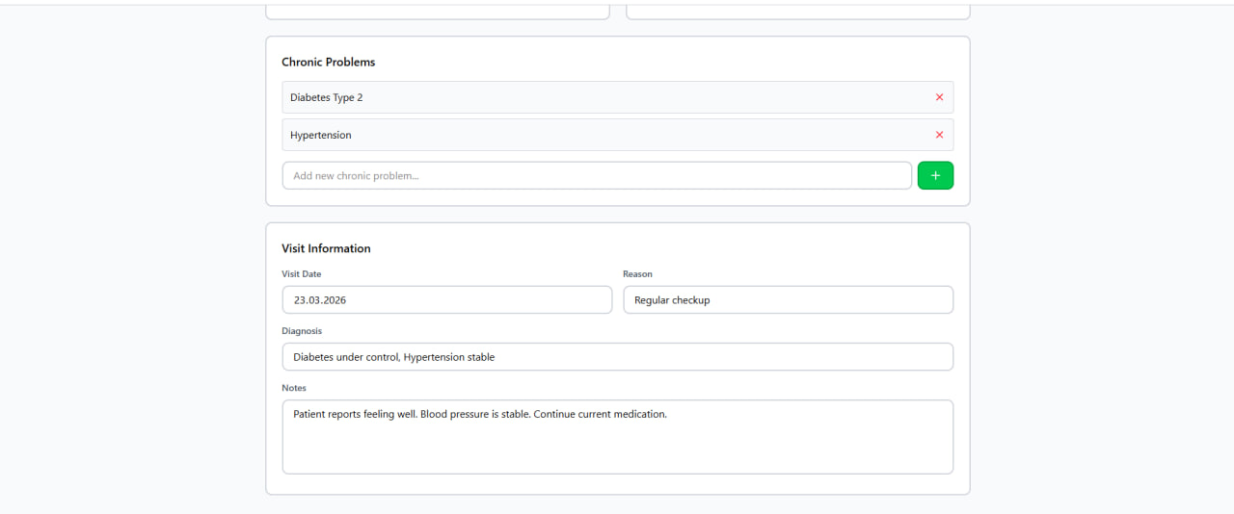This screenshot has height=514, width=1234.
Task: Click the Reason label
Action: click(637, 274)
